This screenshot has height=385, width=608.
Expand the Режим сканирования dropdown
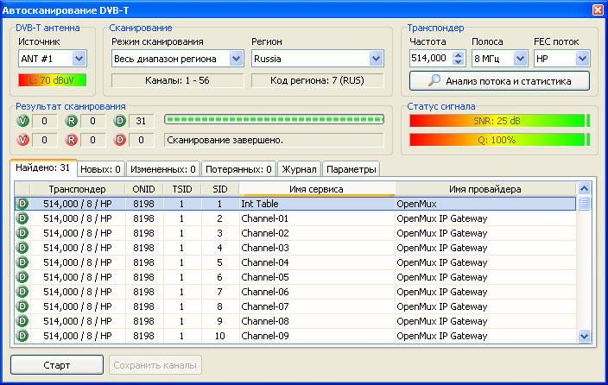[236, 59]
